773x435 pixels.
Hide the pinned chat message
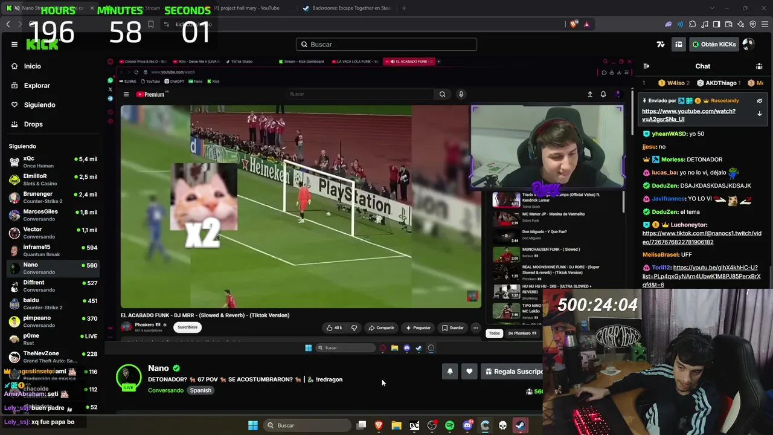point(760,101)
